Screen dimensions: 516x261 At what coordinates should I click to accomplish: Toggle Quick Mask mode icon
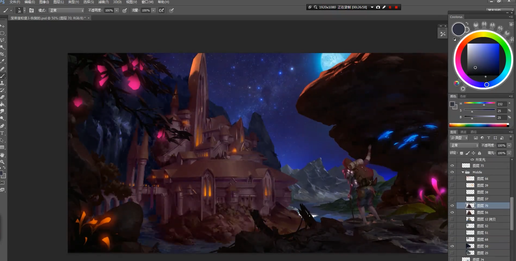click(x=2, y=183)
